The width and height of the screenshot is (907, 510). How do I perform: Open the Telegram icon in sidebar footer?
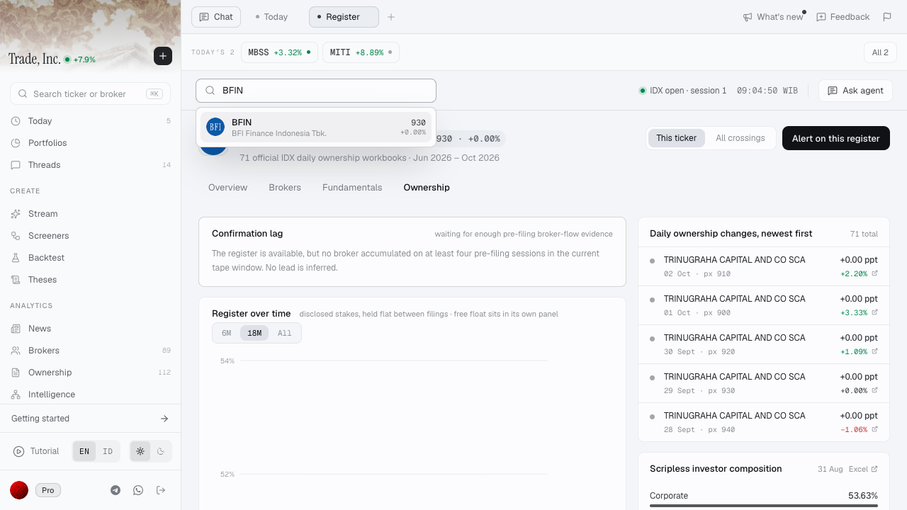116,490
